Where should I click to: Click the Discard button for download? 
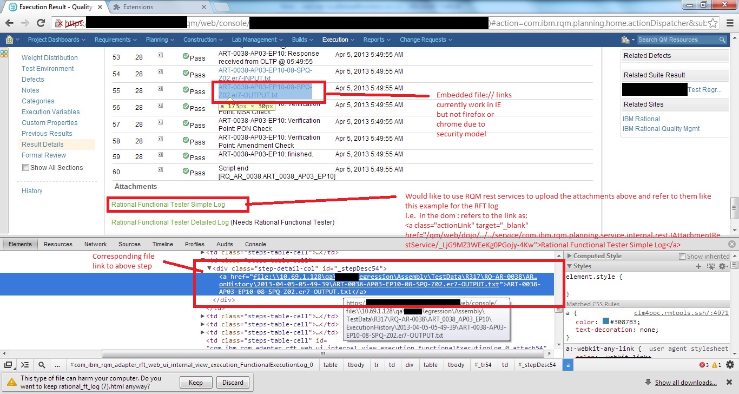233,382
